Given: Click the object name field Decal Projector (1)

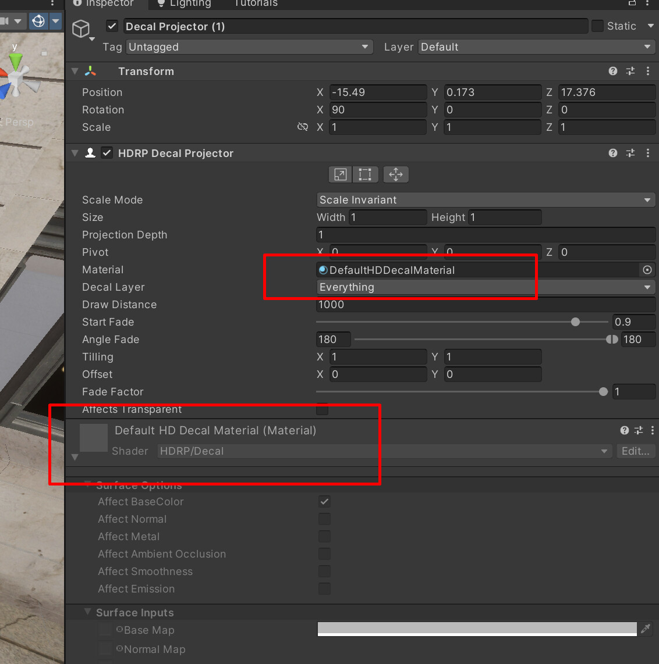Looking at the screenshot, I should [355, 26].
